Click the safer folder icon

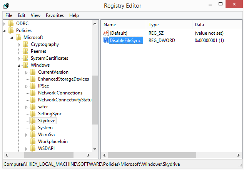[x=33, y=107]
